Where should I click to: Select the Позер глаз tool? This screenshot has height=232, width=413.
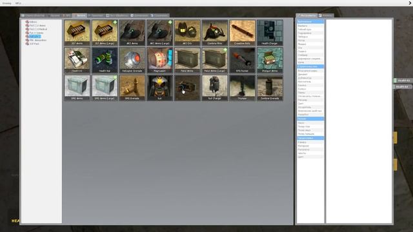coord(310,127)
